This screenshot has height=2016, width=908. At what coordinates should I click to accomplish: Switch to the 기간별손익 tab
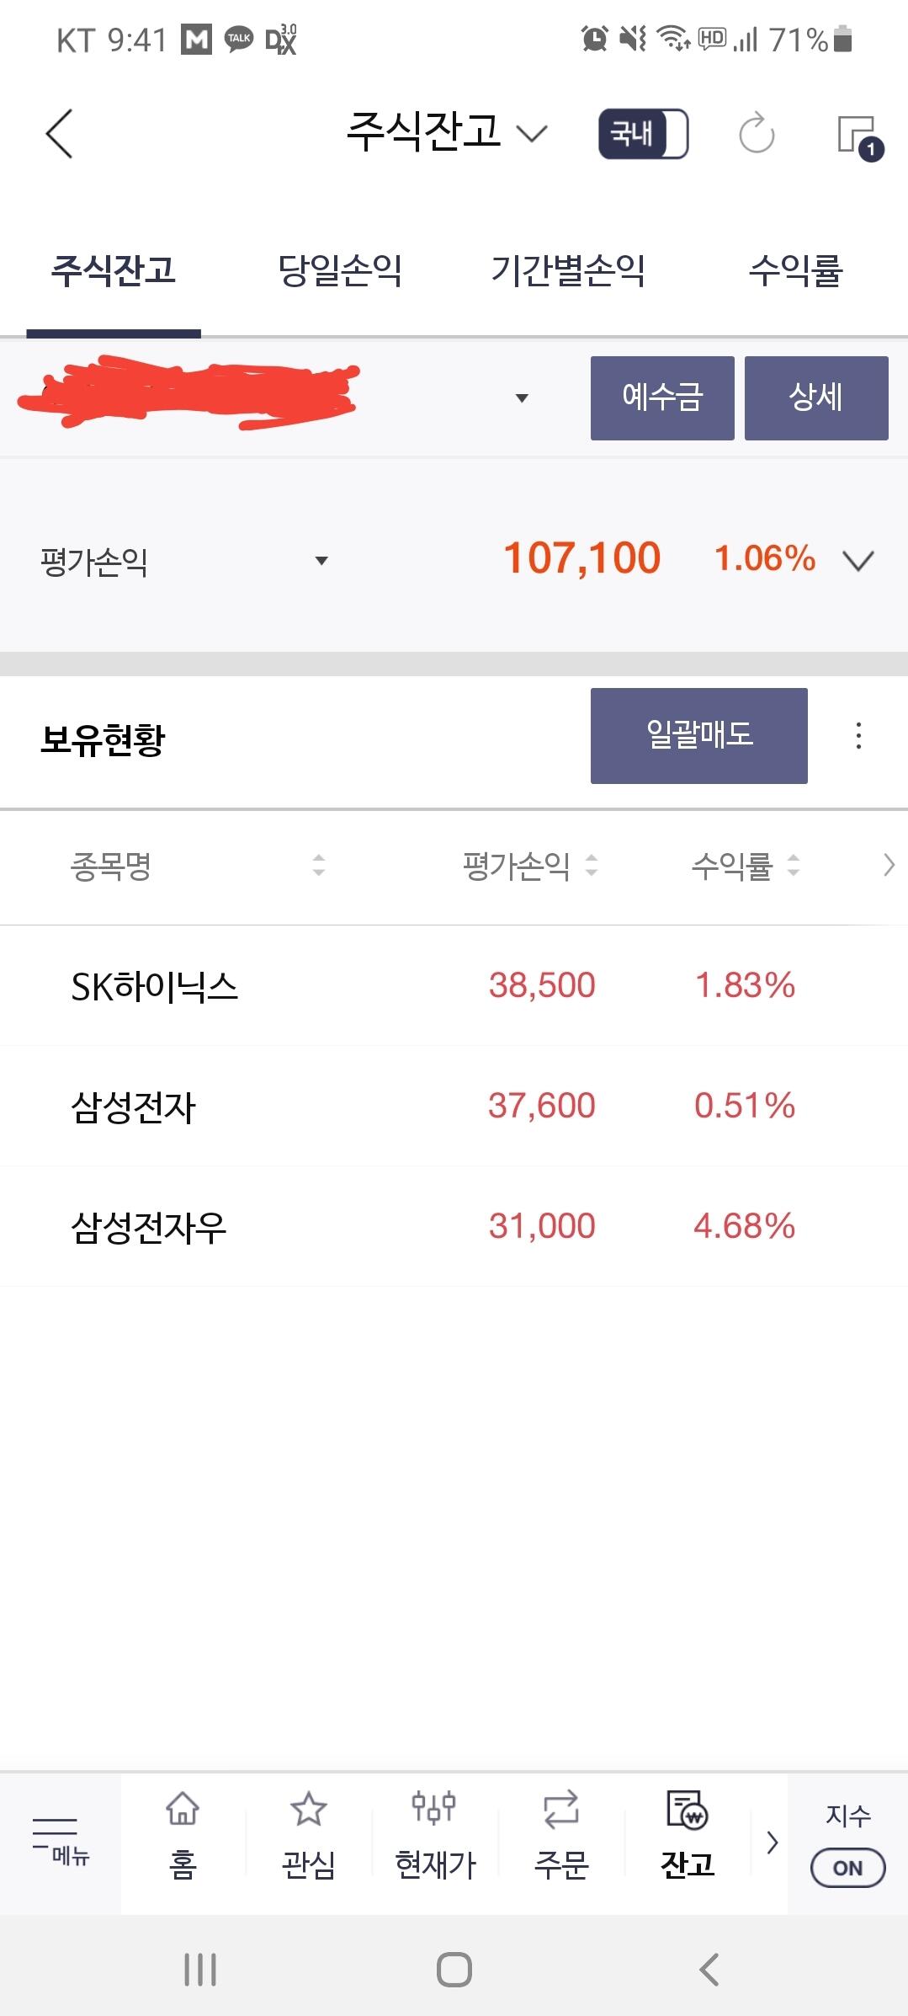coord(568,271)
